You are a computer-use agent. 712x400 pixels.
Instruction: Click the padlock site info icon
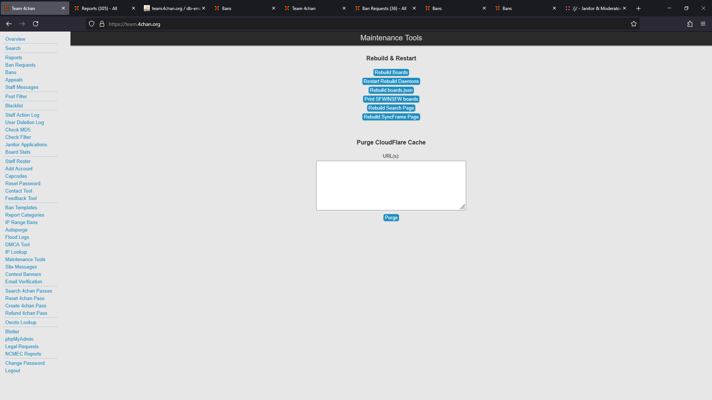point(102,24)
